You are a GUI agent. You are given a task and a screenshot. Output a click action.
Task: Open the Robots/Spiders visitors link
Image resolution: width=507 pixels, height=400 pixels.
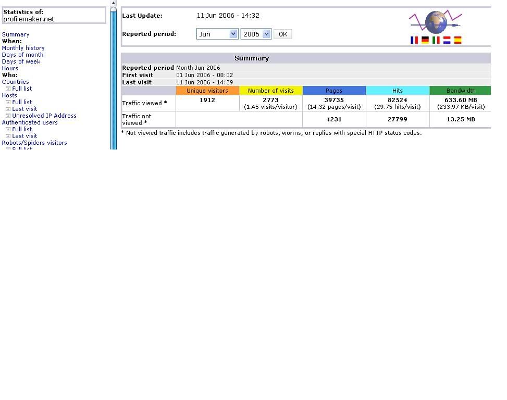pos(34,143)
